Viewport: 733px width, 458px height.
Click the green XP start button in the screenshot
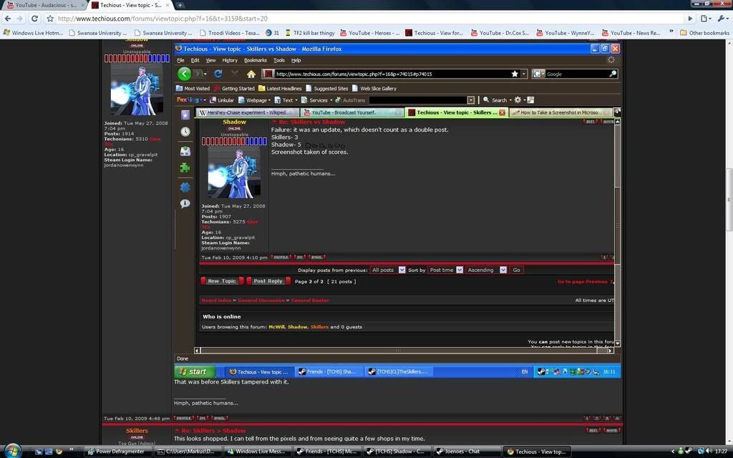[195, 371]
